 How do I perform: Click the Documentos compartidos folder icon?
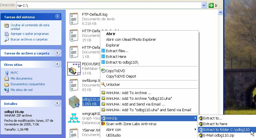(7, 84)
